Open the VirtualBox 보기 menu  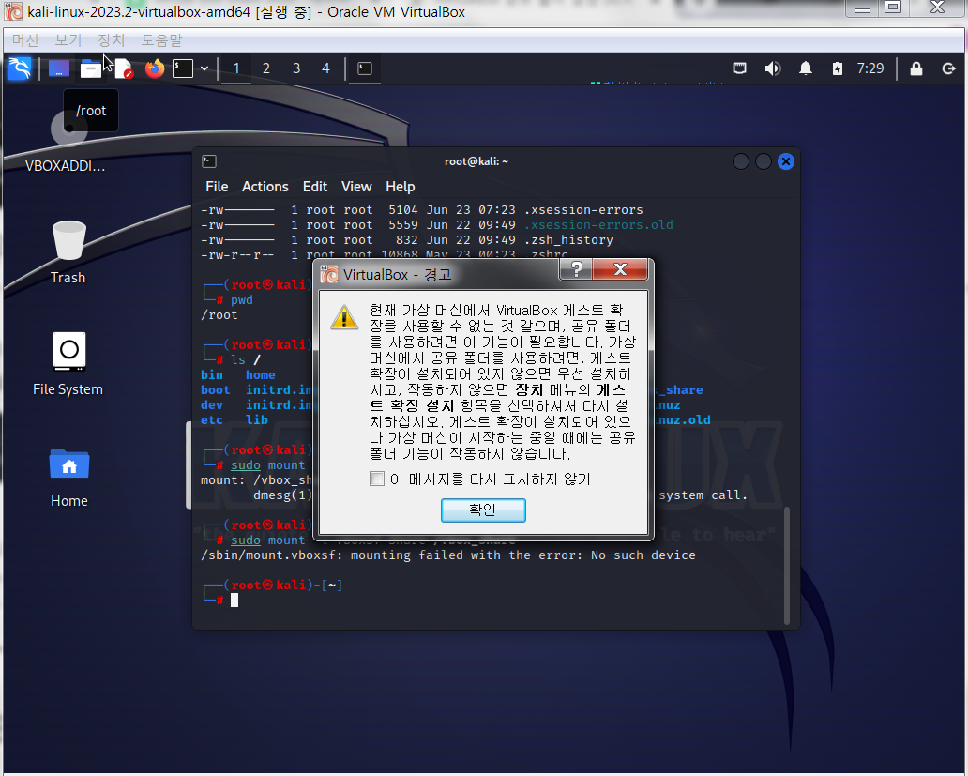68,40
